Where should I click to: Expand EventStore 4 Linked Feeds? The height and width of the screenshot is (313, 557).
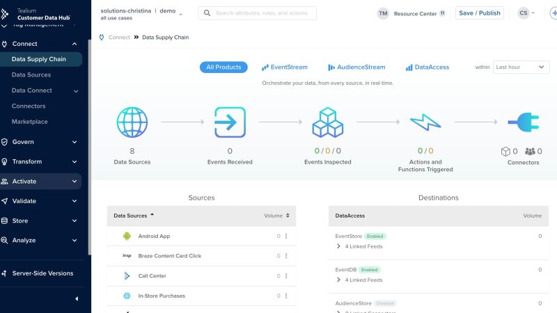tap(338, 246)
